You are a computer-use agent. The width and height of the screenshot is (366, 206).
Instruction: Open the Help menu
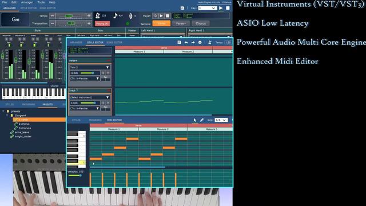(x=52, y=2)
